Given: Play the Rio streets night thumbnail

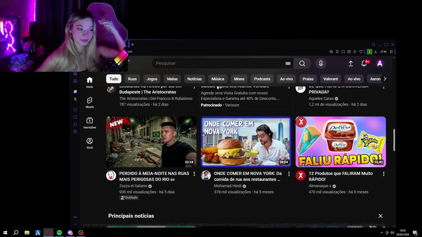Looking at the screenshot, I should (x=151, y=142).
